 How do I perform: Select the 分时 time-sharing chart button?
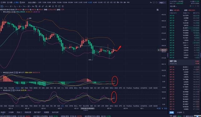click(x=40, y=3)
